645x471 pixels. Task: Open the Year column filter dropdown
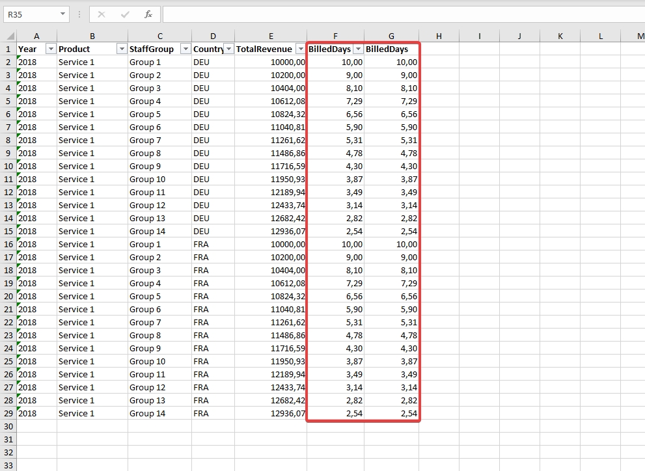(x=51, y=49)
